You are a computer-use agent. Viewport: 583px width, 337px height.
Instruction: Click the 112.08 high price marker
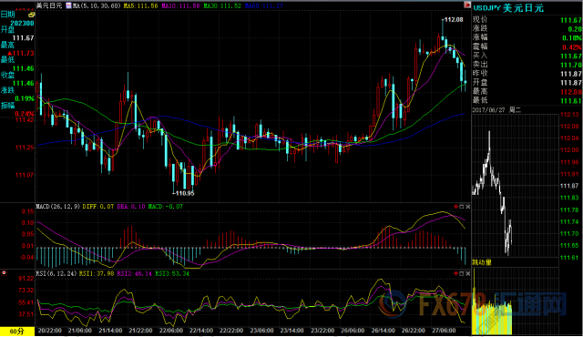pyautogui.click(x=454, y=20)
